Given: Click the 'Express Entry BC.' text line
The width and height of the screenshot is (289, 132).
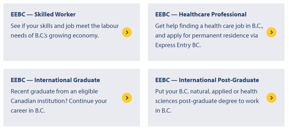Looking at the screenshot, I should [178, 45].
